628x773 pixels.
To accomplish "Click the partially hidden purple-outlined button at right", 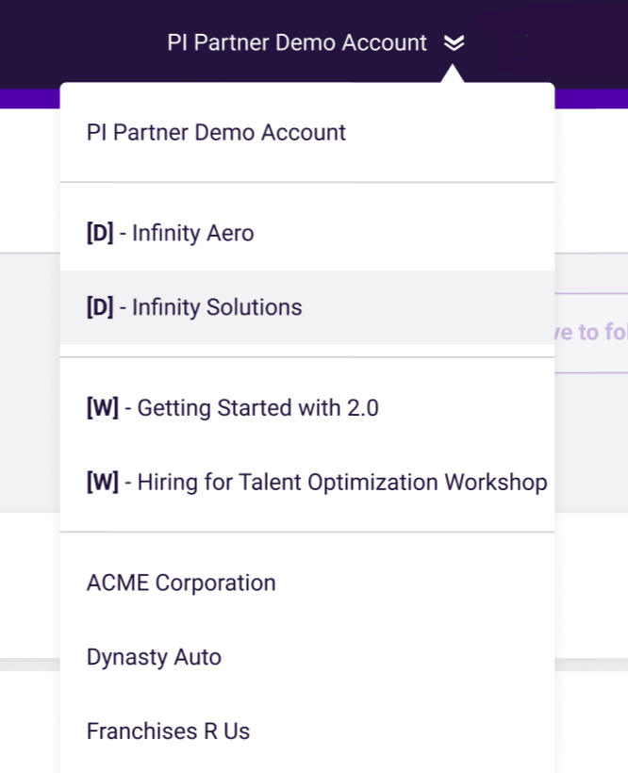I will click(589, 333).
